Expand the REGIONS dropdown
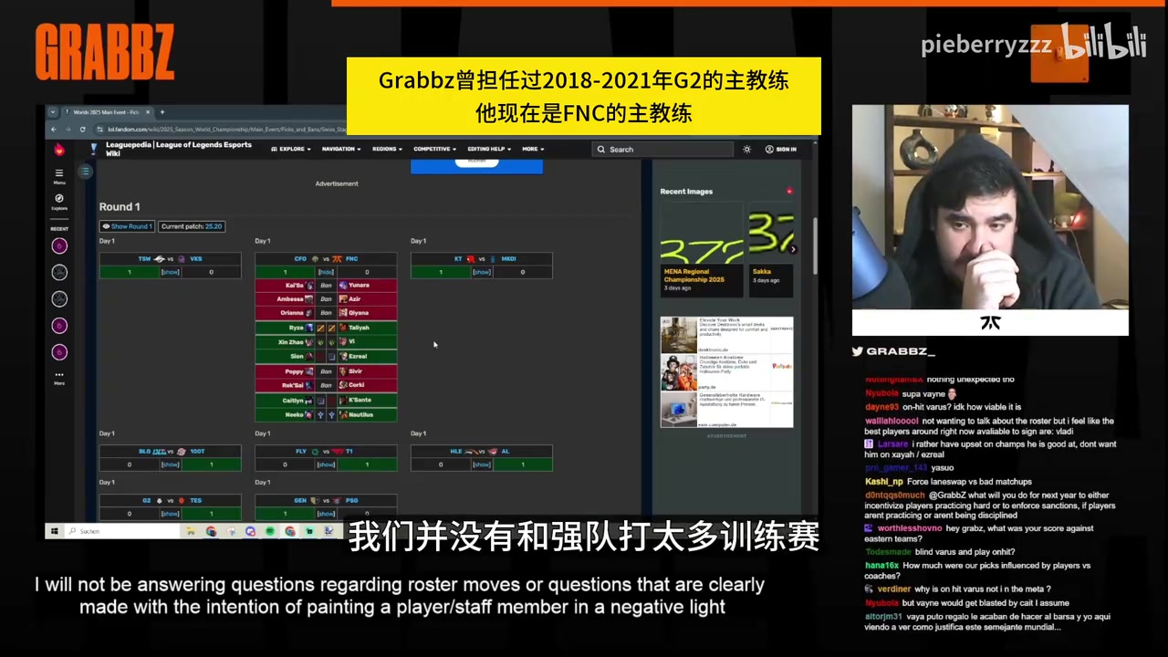The height and width of the screenshot is (657, 1168). click(386, 149)
